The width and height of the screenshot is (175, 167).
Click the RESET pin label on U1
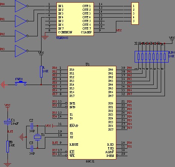(74, 145)
